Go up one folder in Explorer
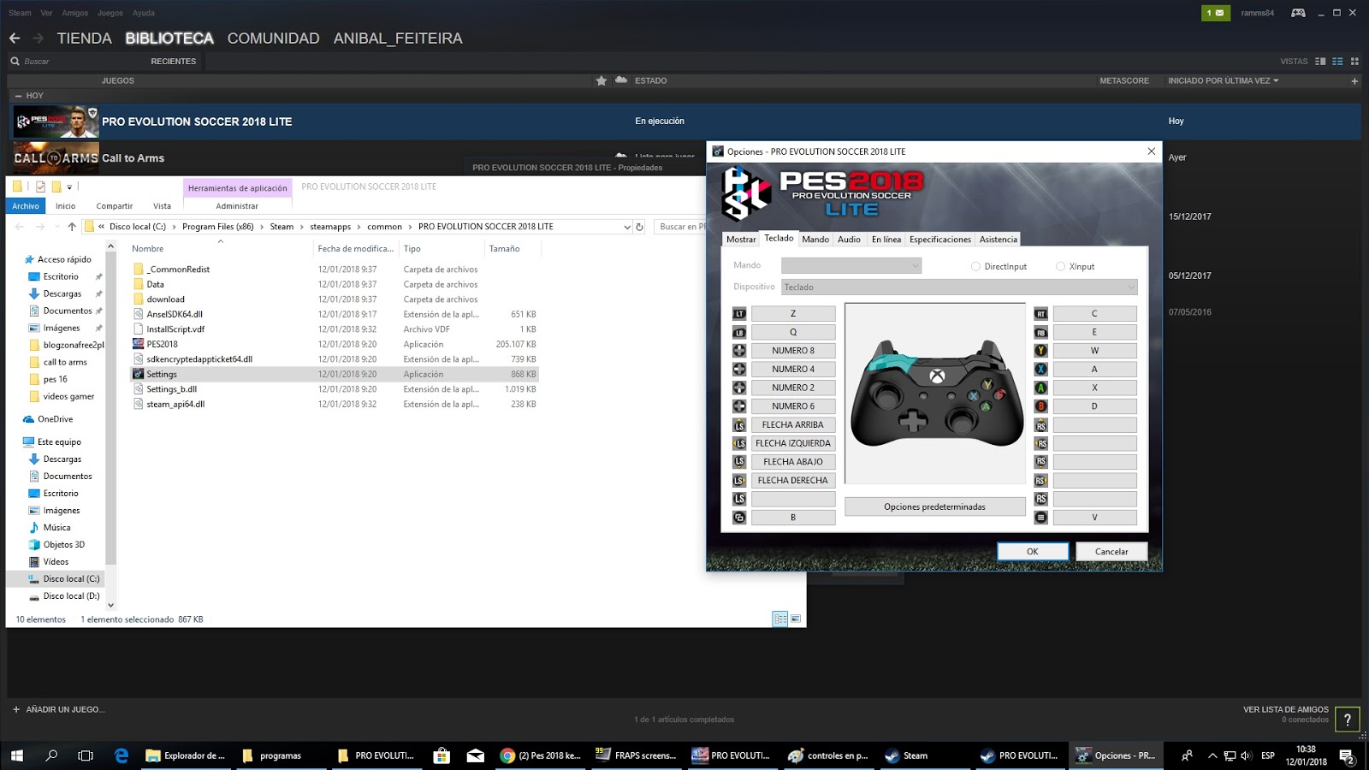1369x770 pixels. (x=72, y=227)
